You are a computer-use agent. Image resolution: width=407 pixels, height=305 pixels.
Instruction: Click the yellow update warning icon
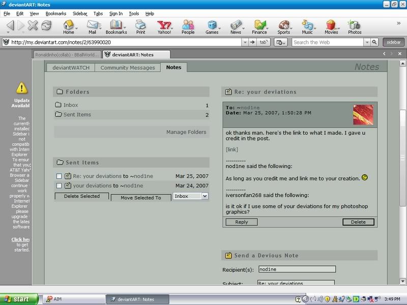tap(22, 87)
